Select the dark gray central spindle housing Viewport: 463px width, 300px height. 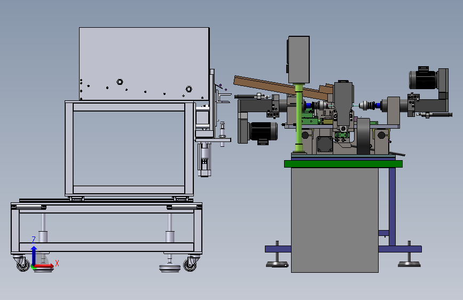343,104
